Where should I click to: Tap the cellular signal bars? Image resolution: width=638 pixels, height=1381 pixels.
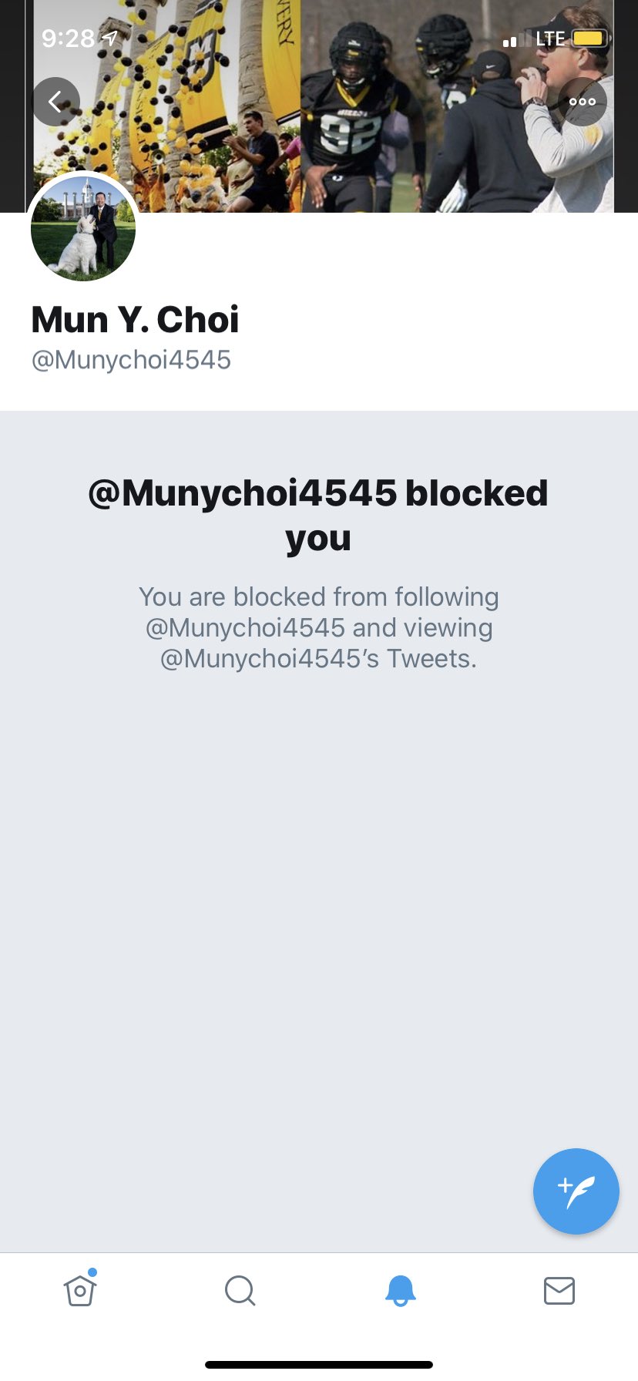point(516,39)
